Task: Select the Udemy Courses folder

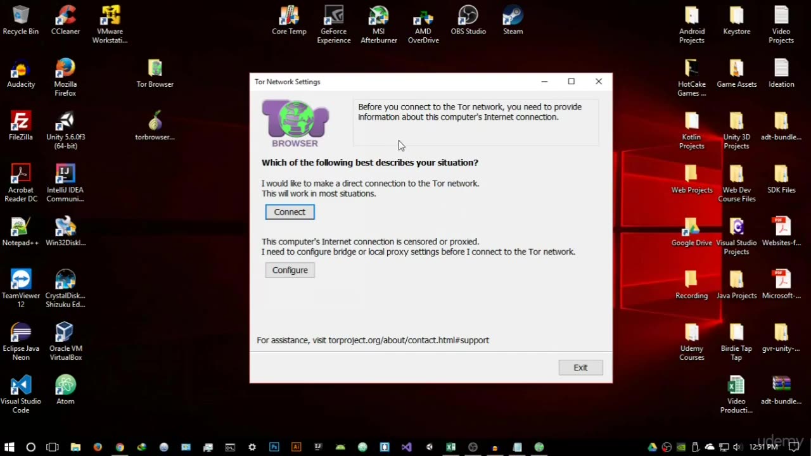Action: click(692, 341)
